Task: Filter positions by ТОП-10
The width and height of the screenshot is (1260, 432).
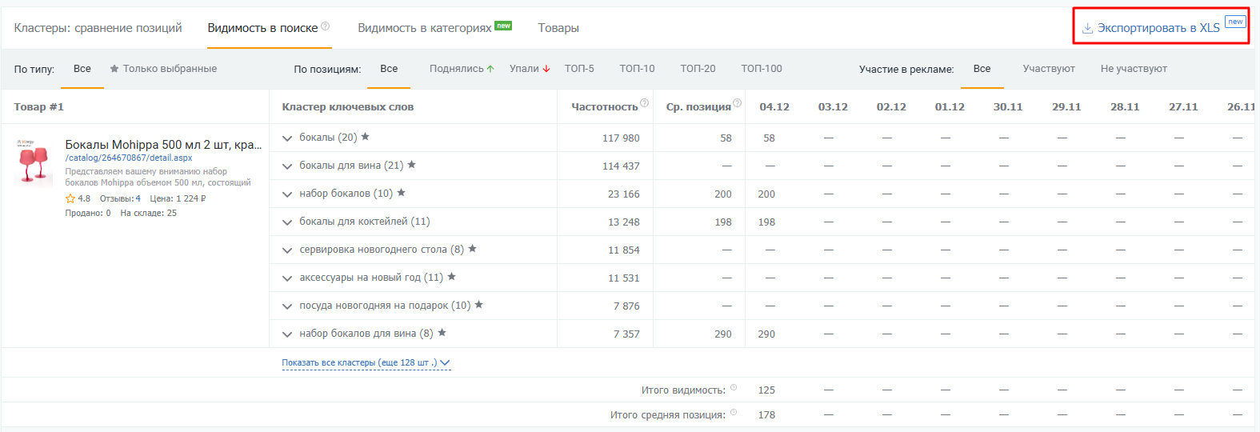Action: click(x=637, y=69)
